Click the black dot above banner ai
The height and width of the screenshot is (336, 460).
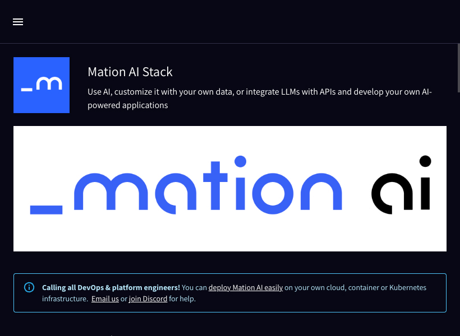click(x=425, y=161)
